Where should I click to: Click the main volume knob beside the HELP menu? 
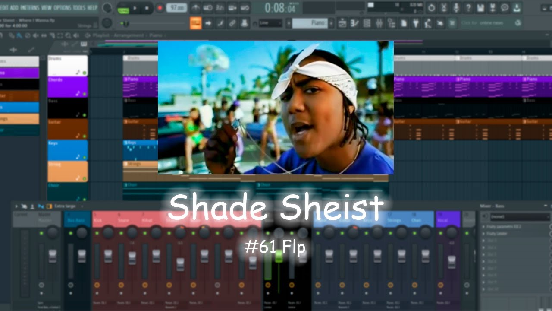click(x=107, y=8)
